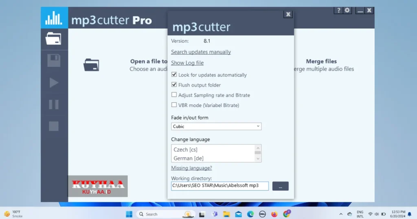
Task: Open the weather widget showing 100°F Smoke
Action: (13, 214)
